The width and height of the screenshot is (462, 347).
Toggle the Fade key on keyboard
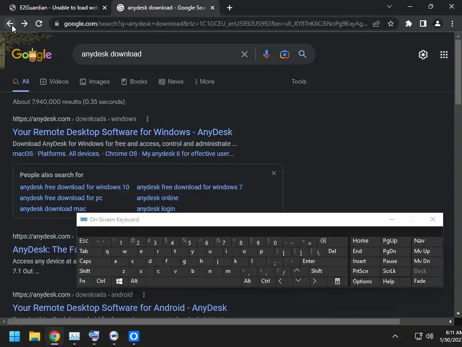point(427,281)
